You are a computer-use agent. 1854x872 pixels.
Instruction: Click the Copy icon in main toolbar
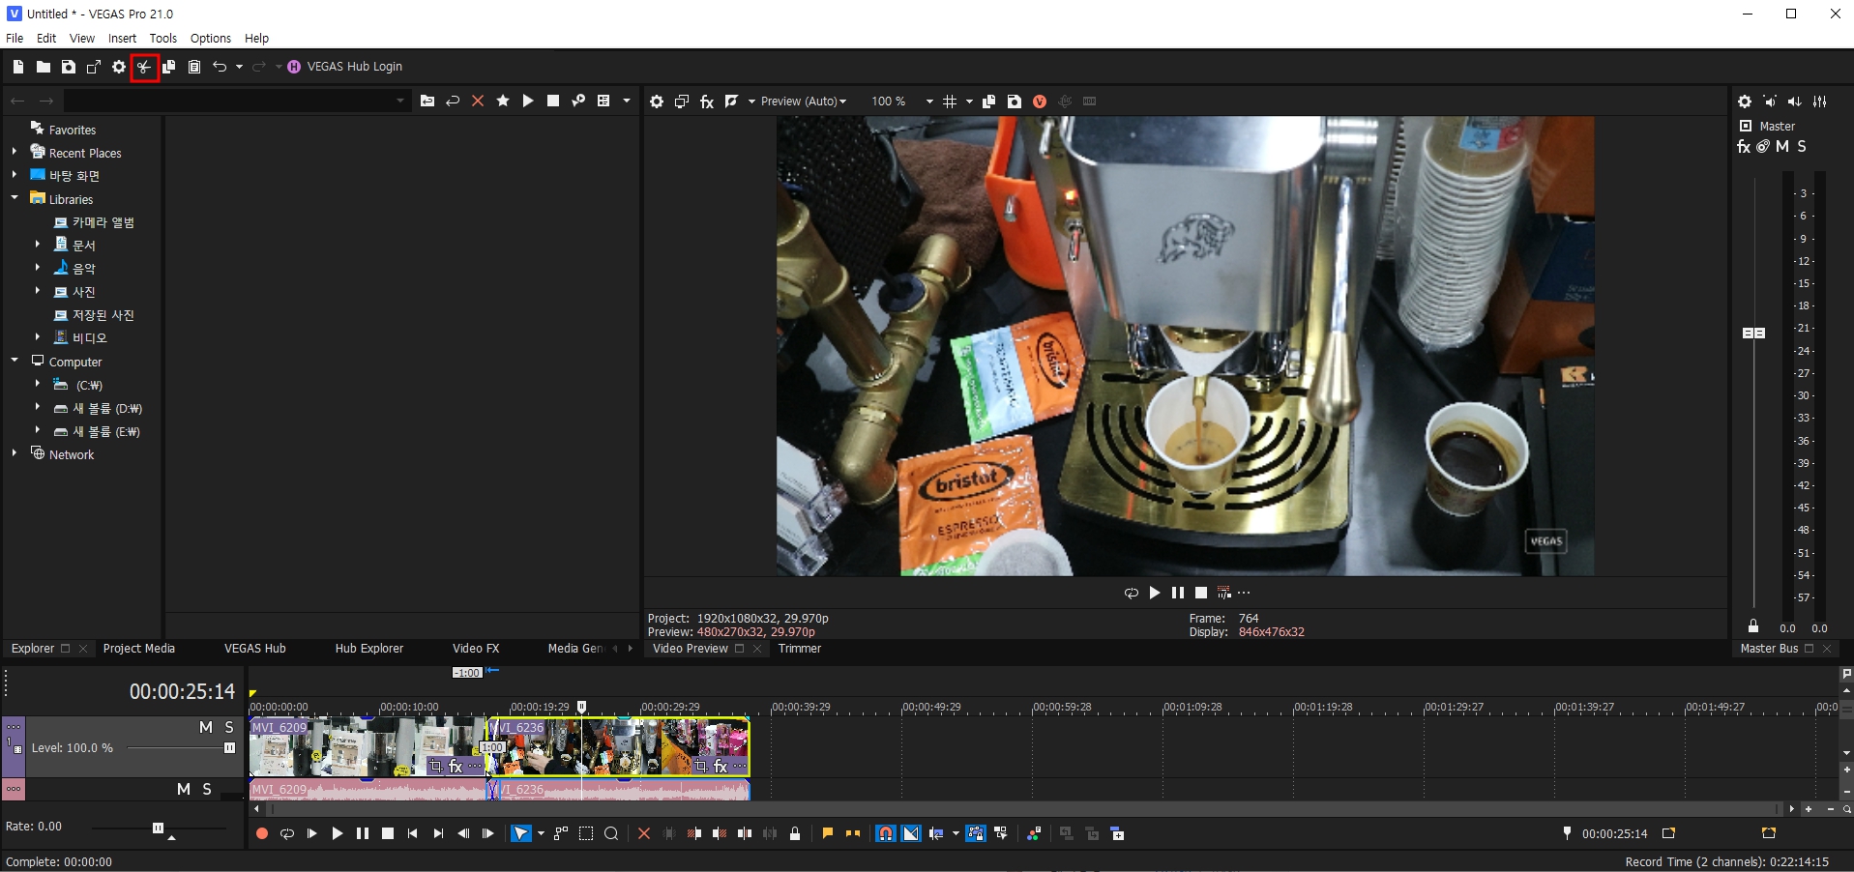(169, 67)
